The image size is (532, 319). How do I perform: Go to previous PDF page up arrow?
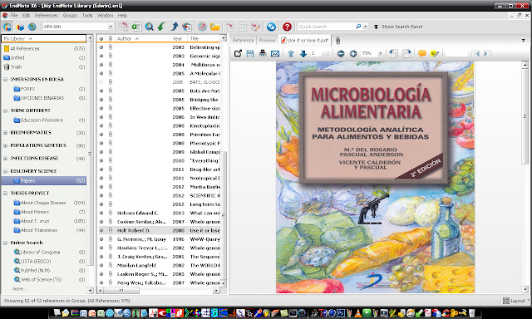[x=291, y=53]
